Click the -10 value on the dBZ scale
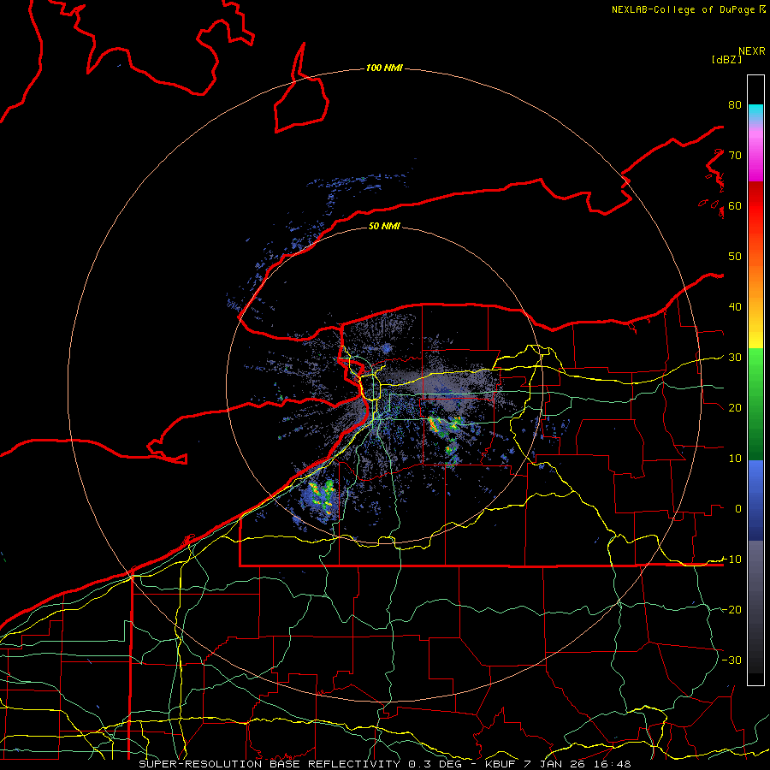The image size is (770, 770). 731,560
